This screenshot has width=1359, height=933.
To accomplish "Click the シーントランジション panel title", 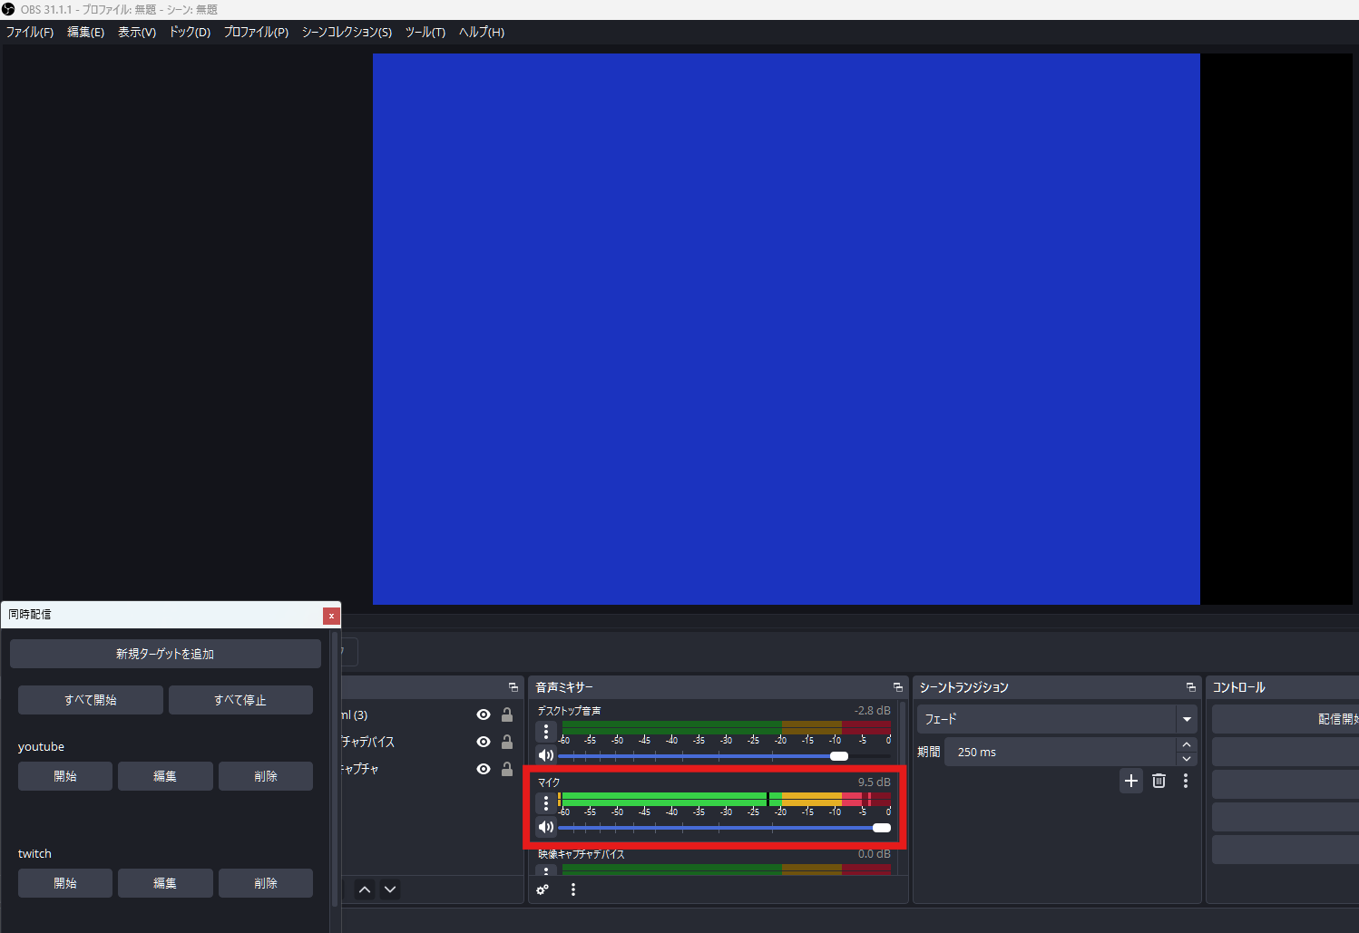I will coord(963,687).
